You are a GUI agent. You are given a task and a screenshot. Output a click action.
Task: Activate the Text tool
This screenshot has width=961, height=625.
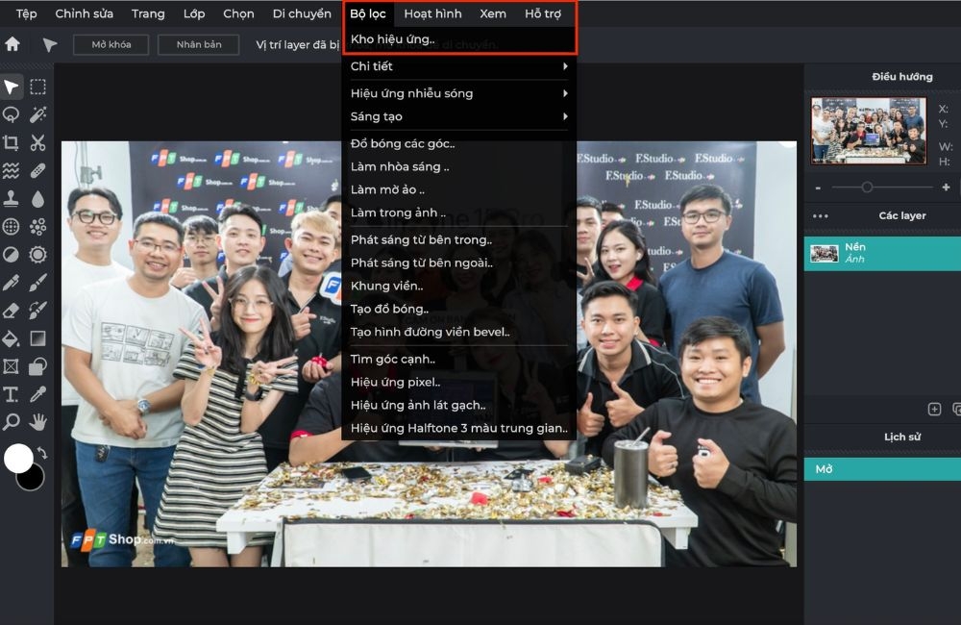click(12, 394)
